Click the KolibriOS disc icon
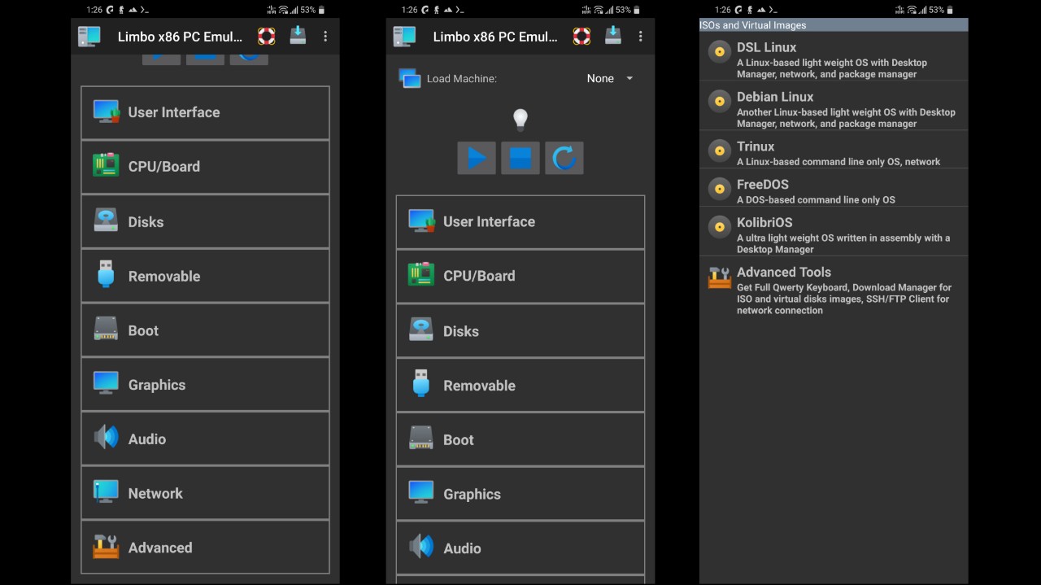This screenshot has height=585, width=1041. [x=719, y=226]
